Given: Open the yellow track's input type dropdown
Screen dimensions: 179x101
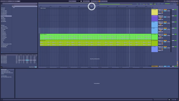Looking at the screenshot, I should [x=161, y=10].
